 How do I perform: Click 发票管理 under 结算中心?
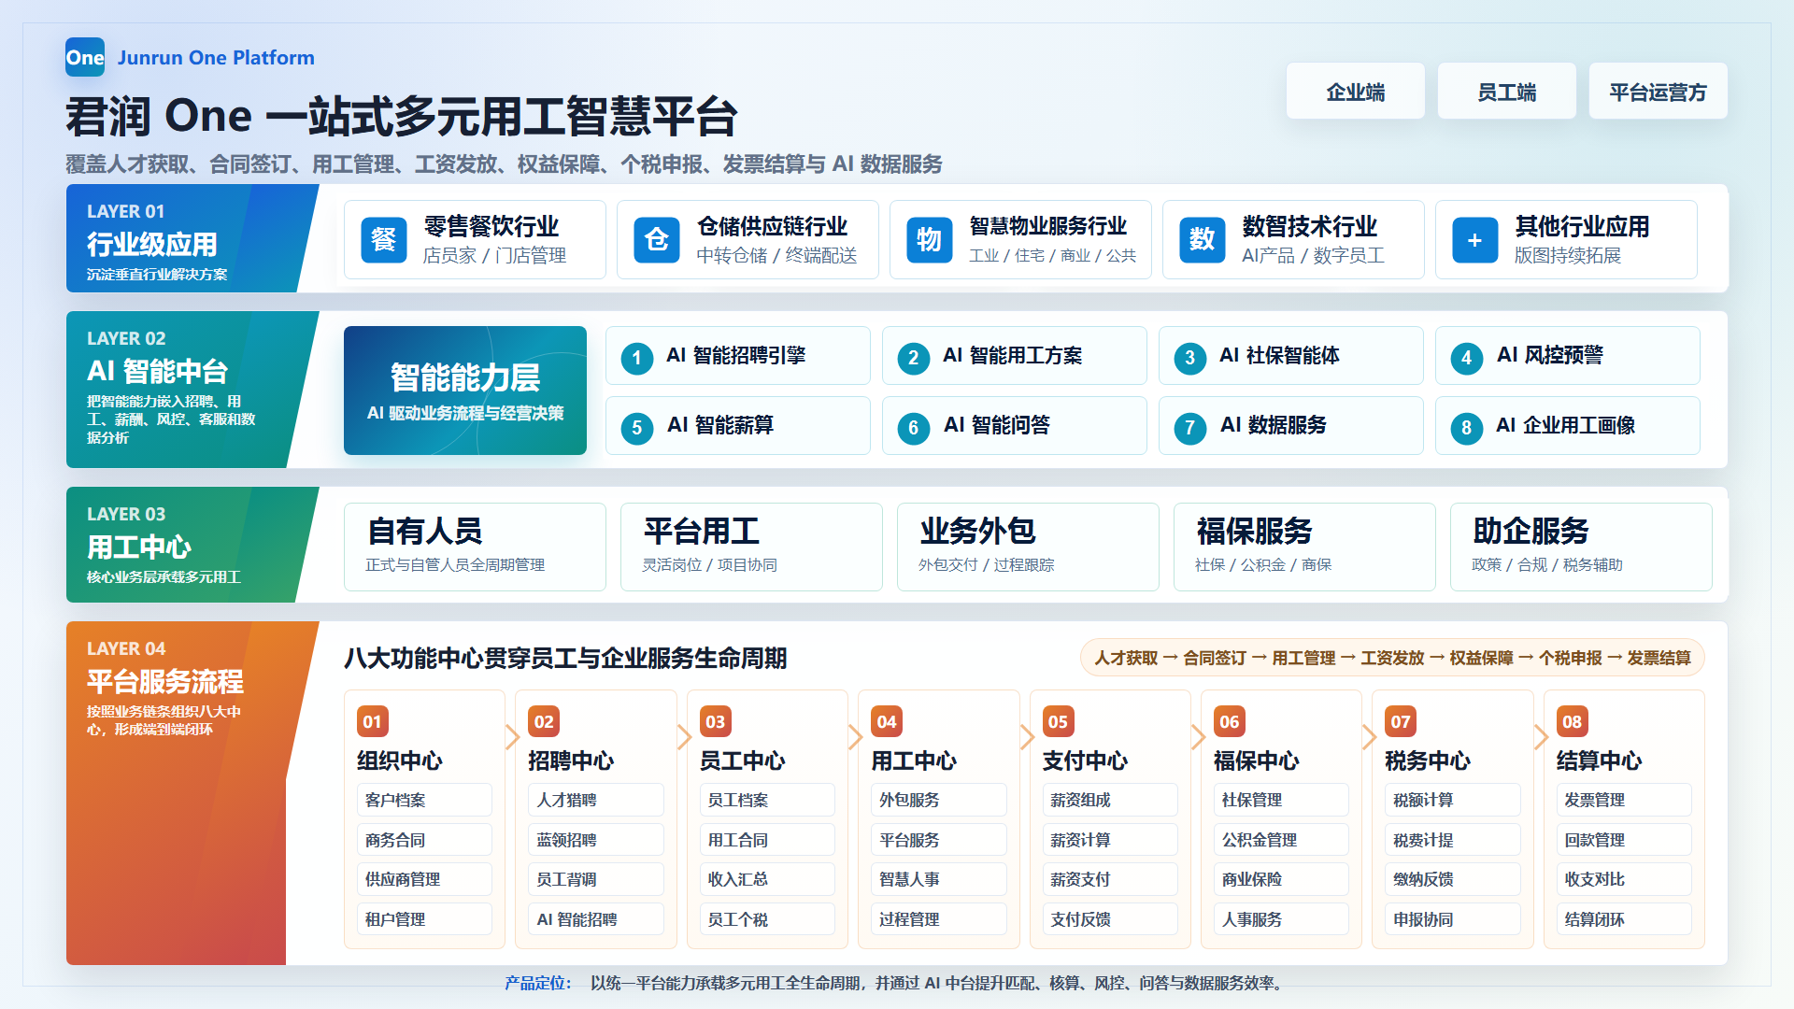click(1624, 800)
